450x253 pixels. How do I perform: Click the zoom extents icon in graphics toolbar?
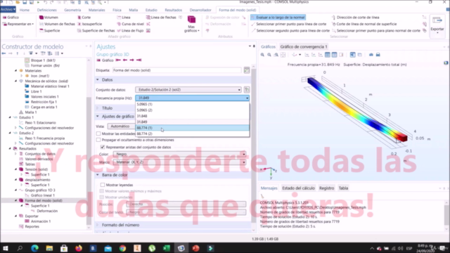click(283, 55)
